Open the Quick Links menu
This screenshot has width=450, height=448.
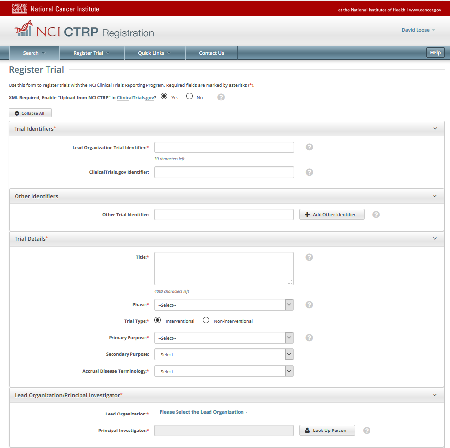pyautogui.click(x=154, y=53)
